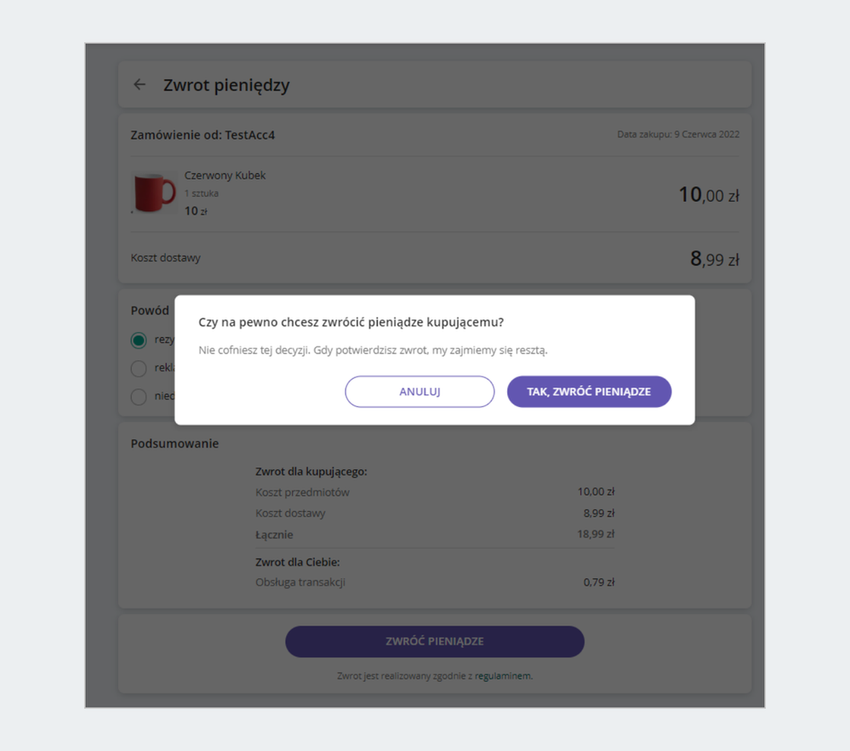Click the dialog's confirmation question title

click(351, 323)
